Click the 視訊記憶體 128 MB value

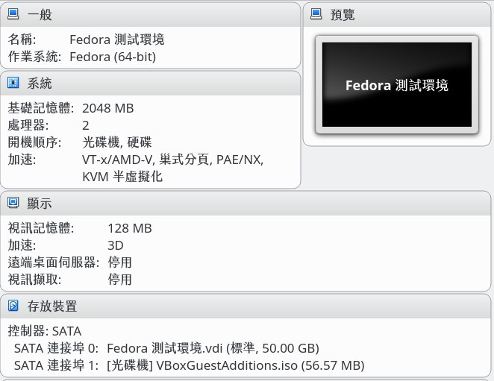click(130, 228)
